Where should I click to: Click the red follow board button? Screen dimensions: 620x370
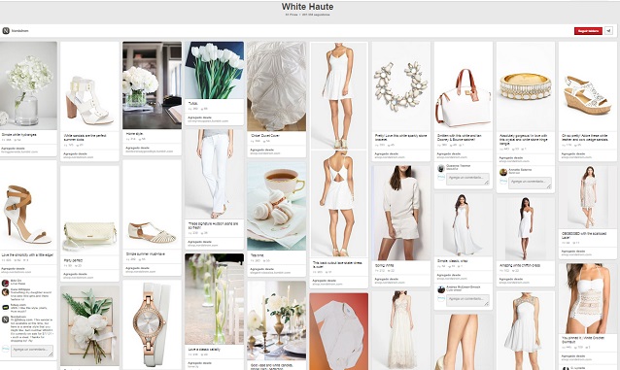coord(588,31)
